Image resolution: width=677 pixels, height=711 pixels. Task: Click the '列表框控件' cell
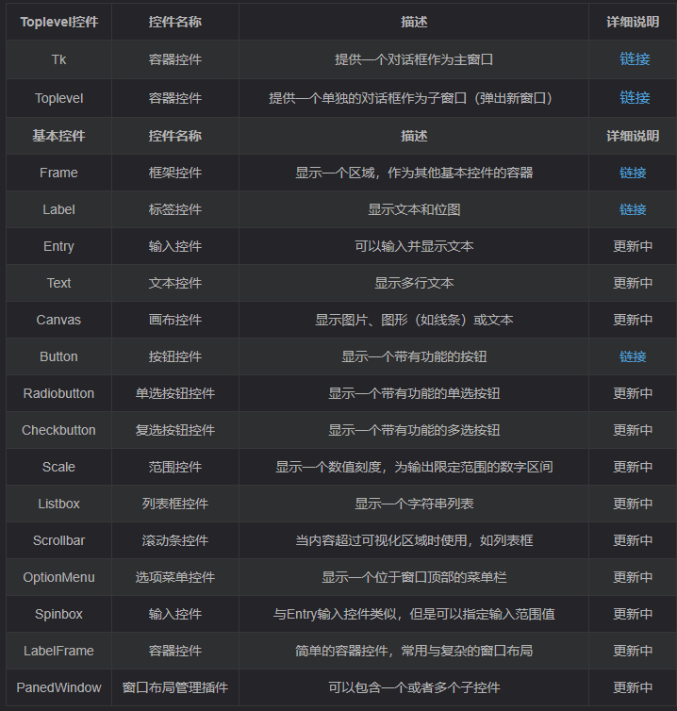(x=175, y=504)
